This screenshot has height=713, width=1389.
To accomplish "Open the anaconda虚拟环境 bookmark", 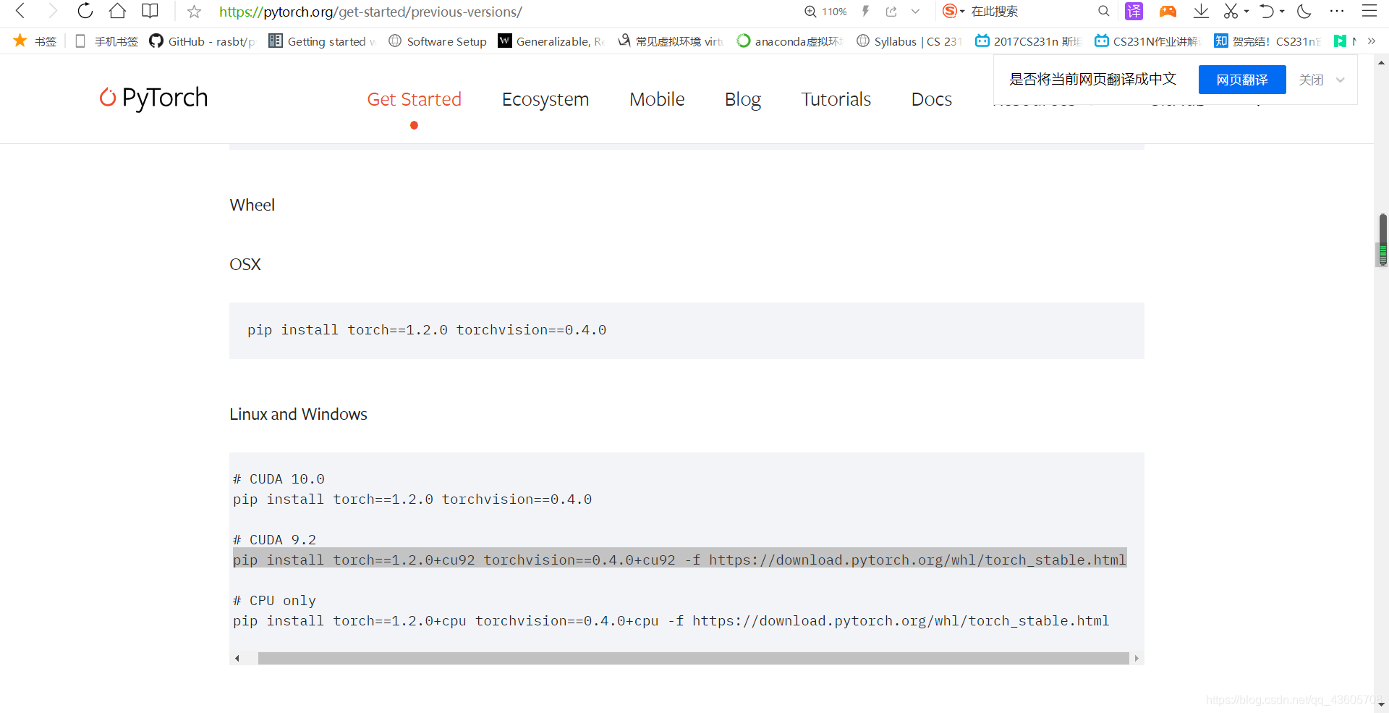I will click(x=790, y=41).
